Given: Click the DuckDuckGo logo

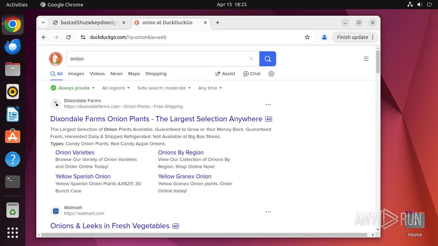Looking at the screenshot, I should pos(56,59).
